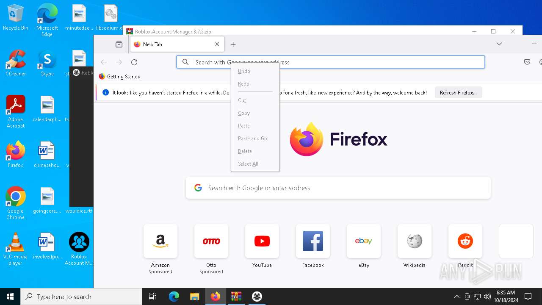The width and height of the screenshot is (542, 305).
Task: Open the volume control in tray
Action: [487, 297]
